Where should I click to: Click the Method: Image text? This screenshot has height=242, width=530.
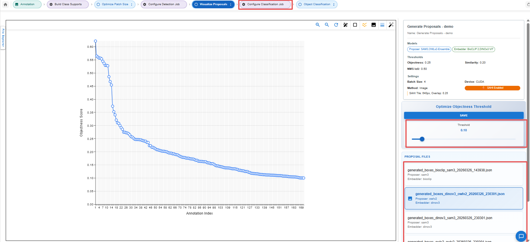pos(417,88)
